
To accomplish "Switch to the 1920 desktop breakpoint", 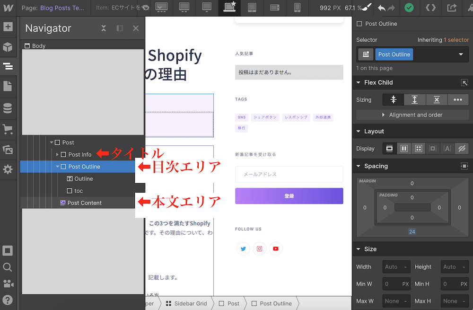I will (162, 8).
